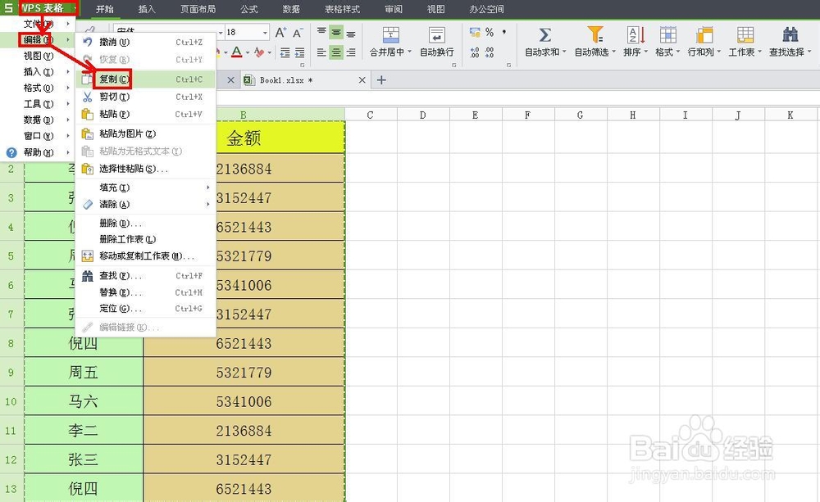Image resolution: width=820 pixels, height=502 pixels.
Task: Expand the 填充 submenu arrow
Action: click(207, 187)
